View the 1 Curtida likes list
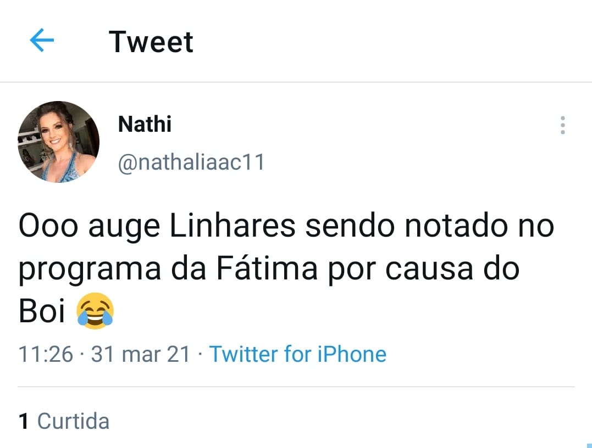 coord(64,421)
